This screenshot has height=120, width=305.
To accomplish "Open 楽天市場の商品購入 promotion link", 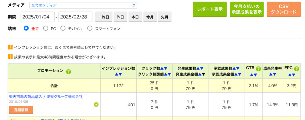I will coord(46,97).
